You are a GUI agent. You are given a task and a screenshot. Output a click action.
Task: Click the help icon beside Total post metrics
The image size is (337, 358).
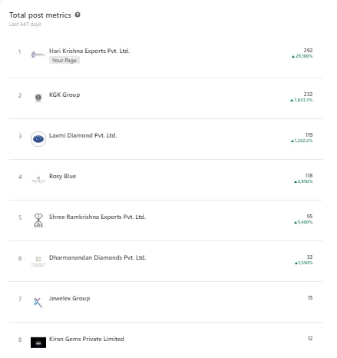coord(78,15)
